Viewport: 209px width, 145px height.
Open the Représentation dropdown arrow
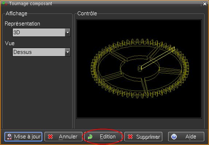pos(67,32)
